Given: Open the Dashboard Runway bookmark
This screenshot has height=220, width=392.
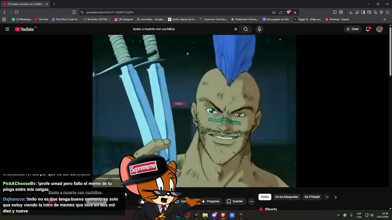Looking at the screenshot, I should (245, 19).
